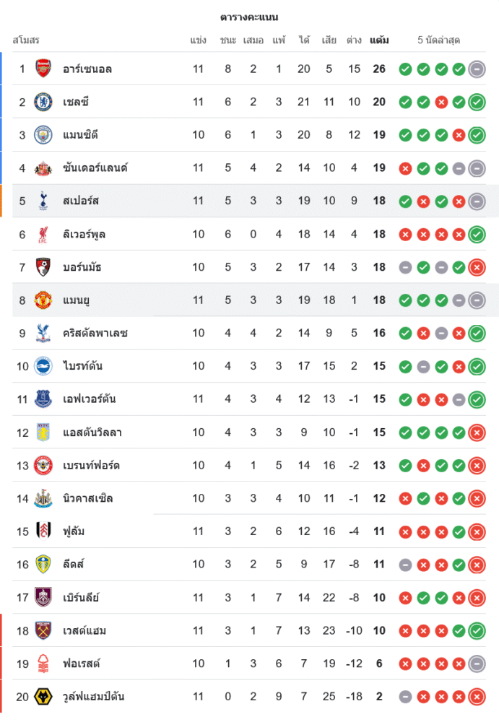Click Bournemouth's latest red loss result circle
The height and width of the screenshot is (722, 499).
[x=477, y=268]
